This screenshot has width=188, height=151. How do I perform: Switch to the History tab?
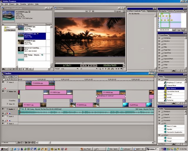tap(171, 11)
